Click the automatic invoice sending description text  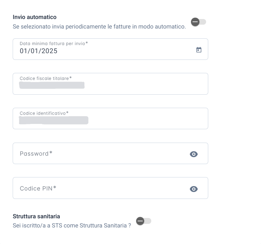(x=99, y=27)
